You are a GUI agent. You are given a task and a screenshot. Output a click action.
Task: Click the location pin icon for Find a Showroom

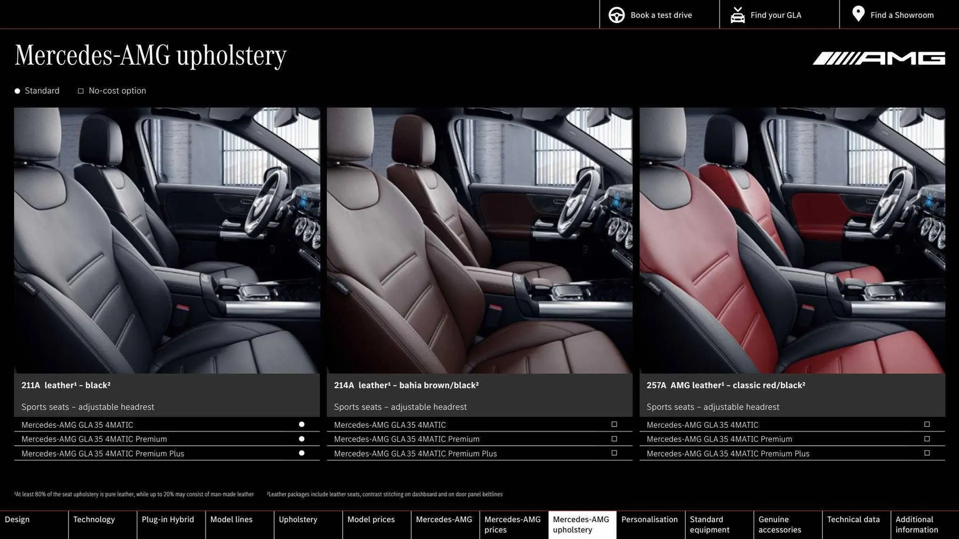tap(858, 14)
